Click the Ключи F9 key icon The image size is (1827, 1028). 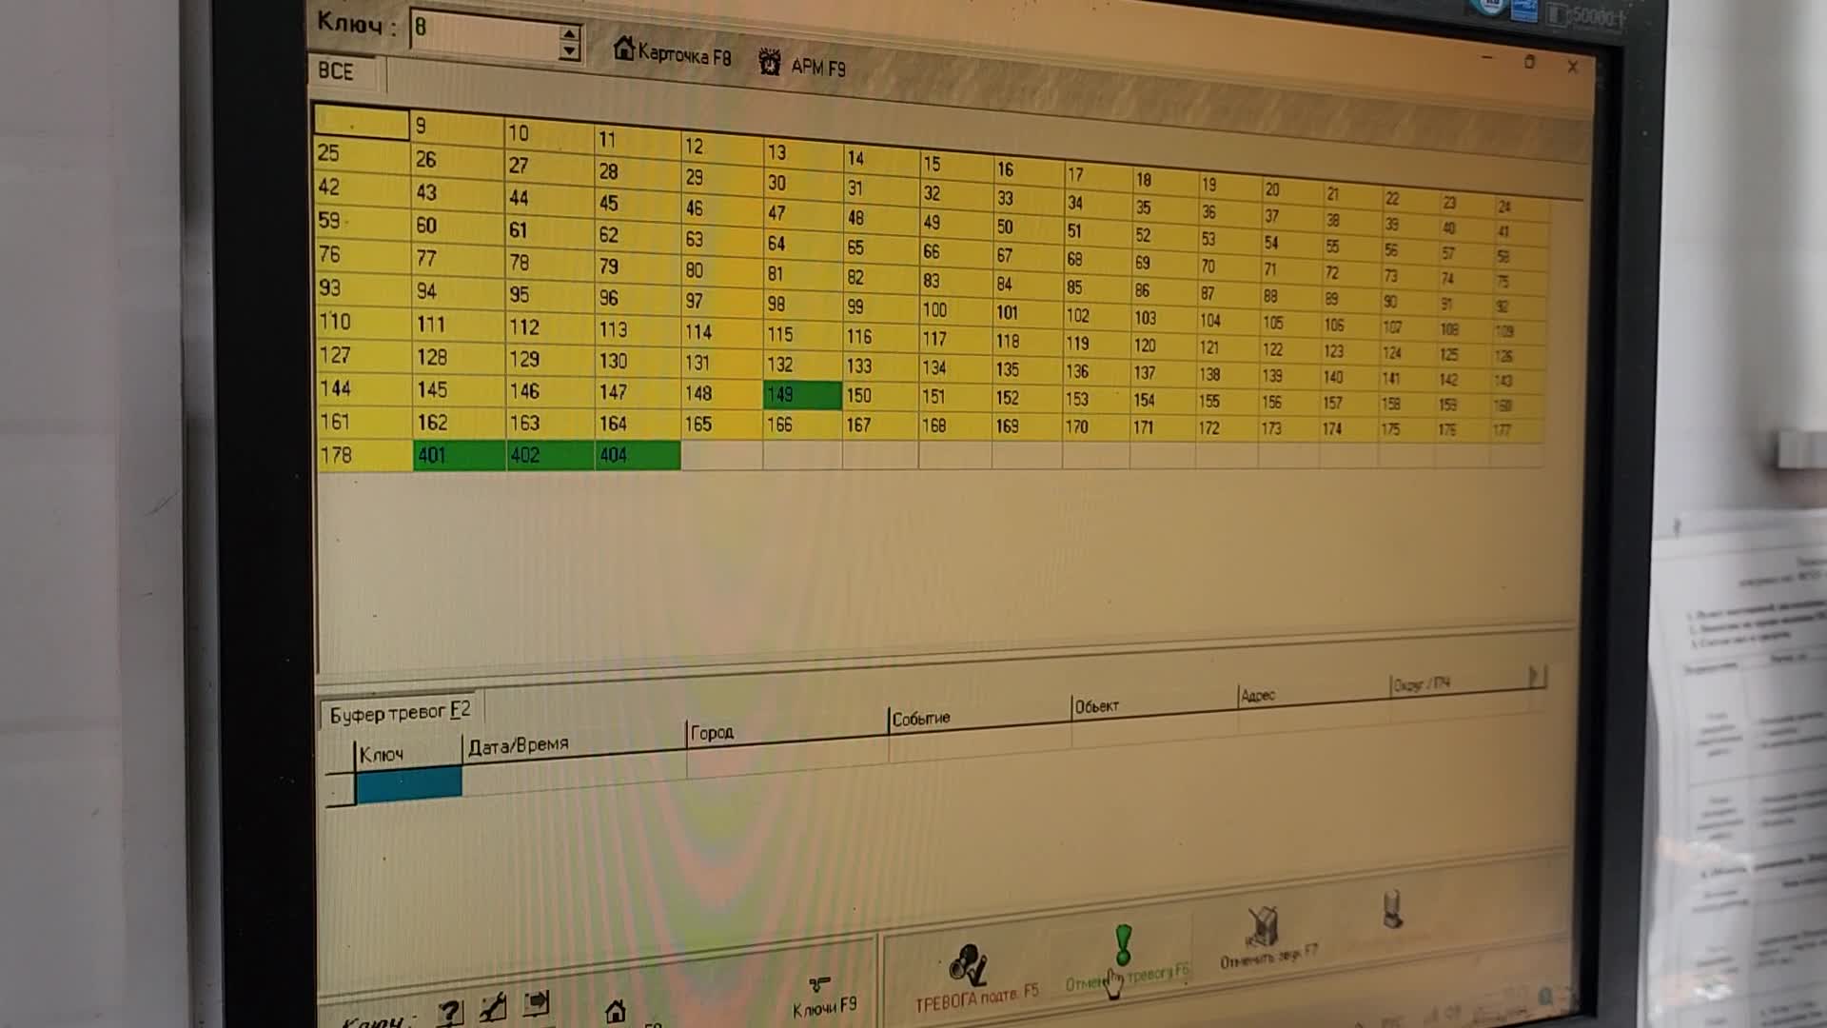(819, 984)
